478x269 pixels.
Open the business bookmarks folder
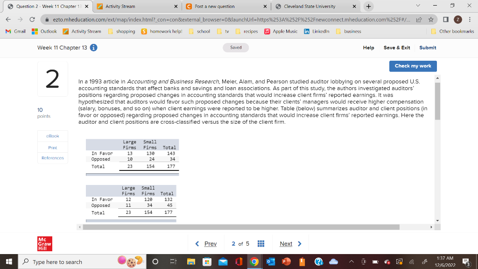(348, 31)
